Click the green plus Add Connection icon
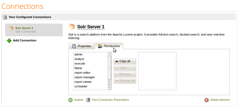240x110 pixels. pos(9,41)
